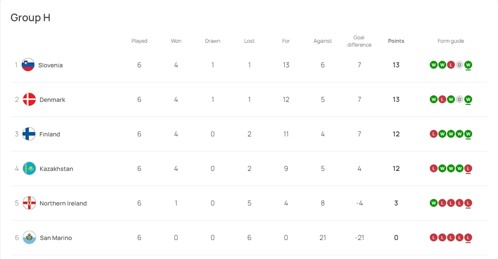The width and height of the screenshot is (498, 259).
Task: Click San Marino's latest underlined loss badge
Action: [x=468, y=237]
